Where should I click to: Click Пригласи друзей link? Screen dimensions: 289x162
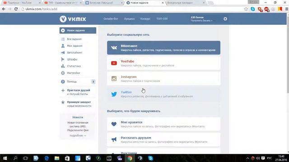[x=79, y=90]
